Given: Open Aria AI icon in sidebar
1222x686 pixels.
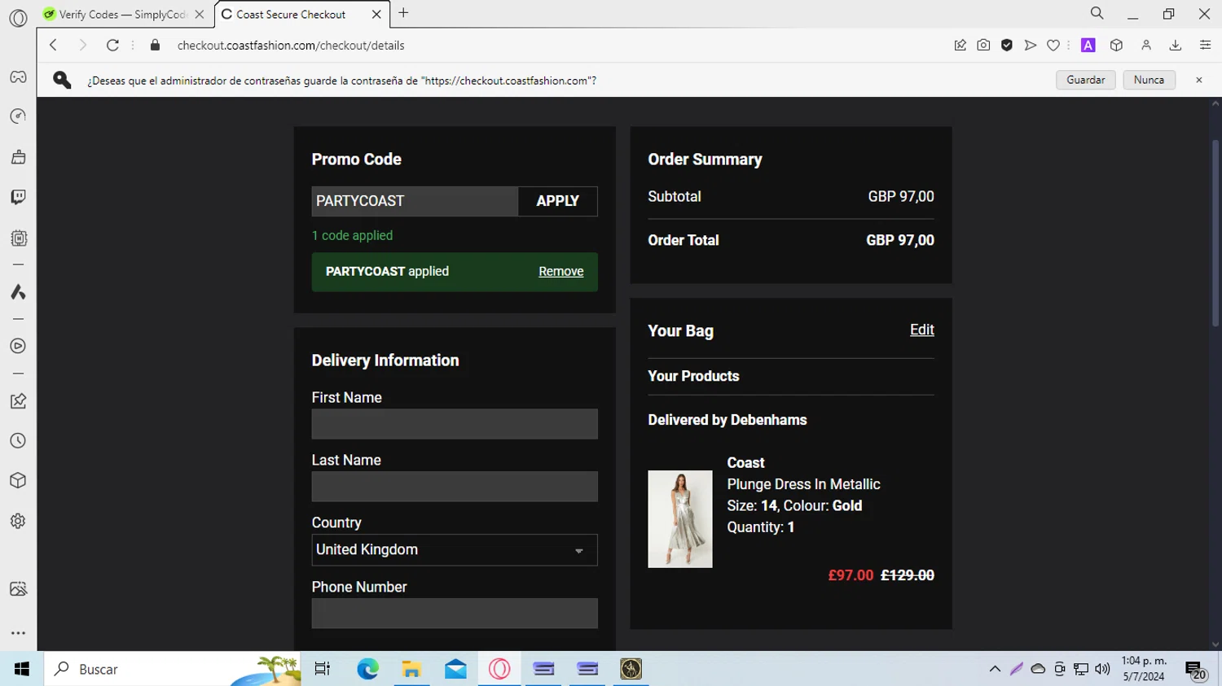Looking at the screenshot, I should 18,292.
